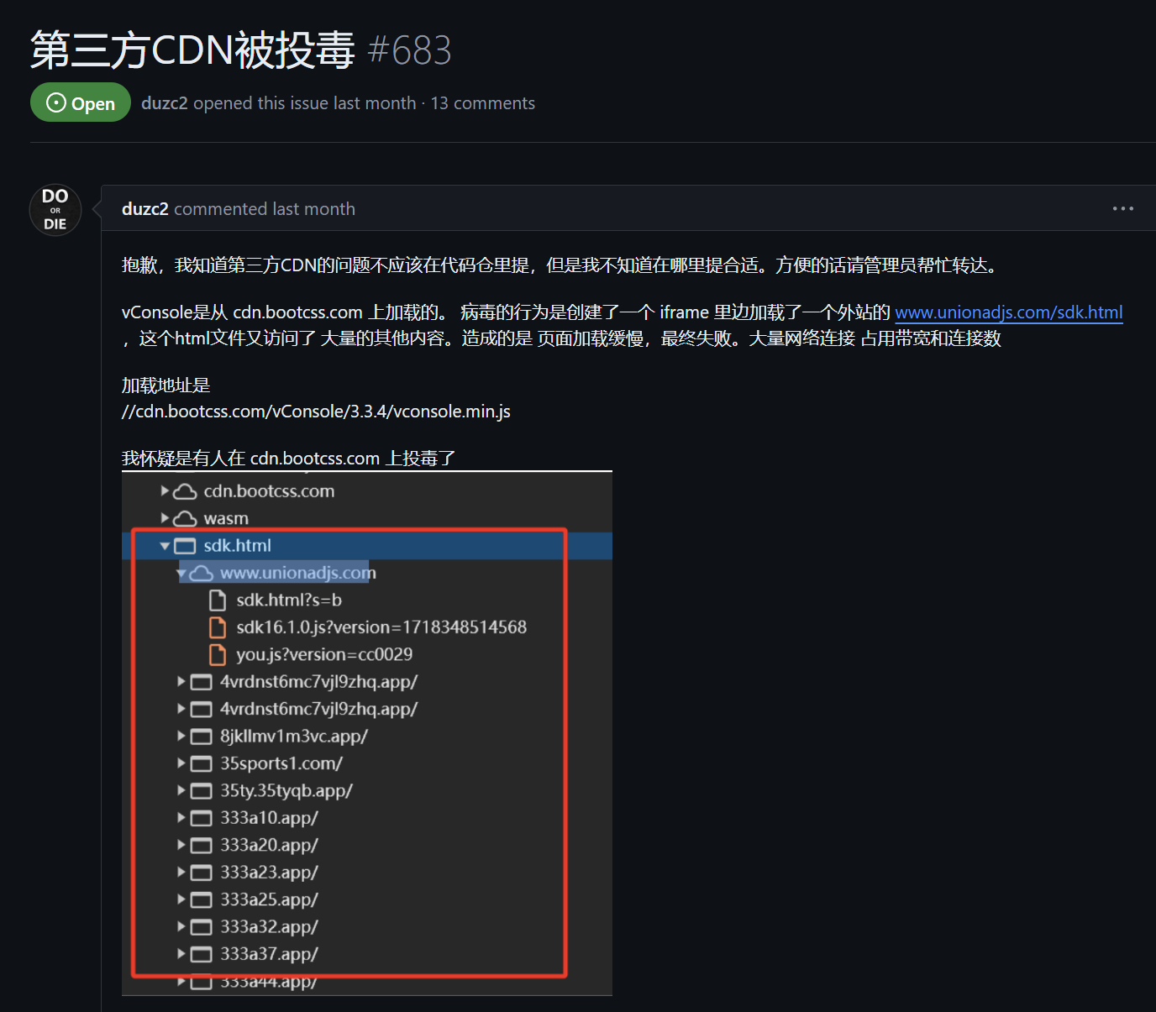Click the 加载地址是 text line
Image resolution: width=1156 pixels, height=1012 pixels.
166,385
